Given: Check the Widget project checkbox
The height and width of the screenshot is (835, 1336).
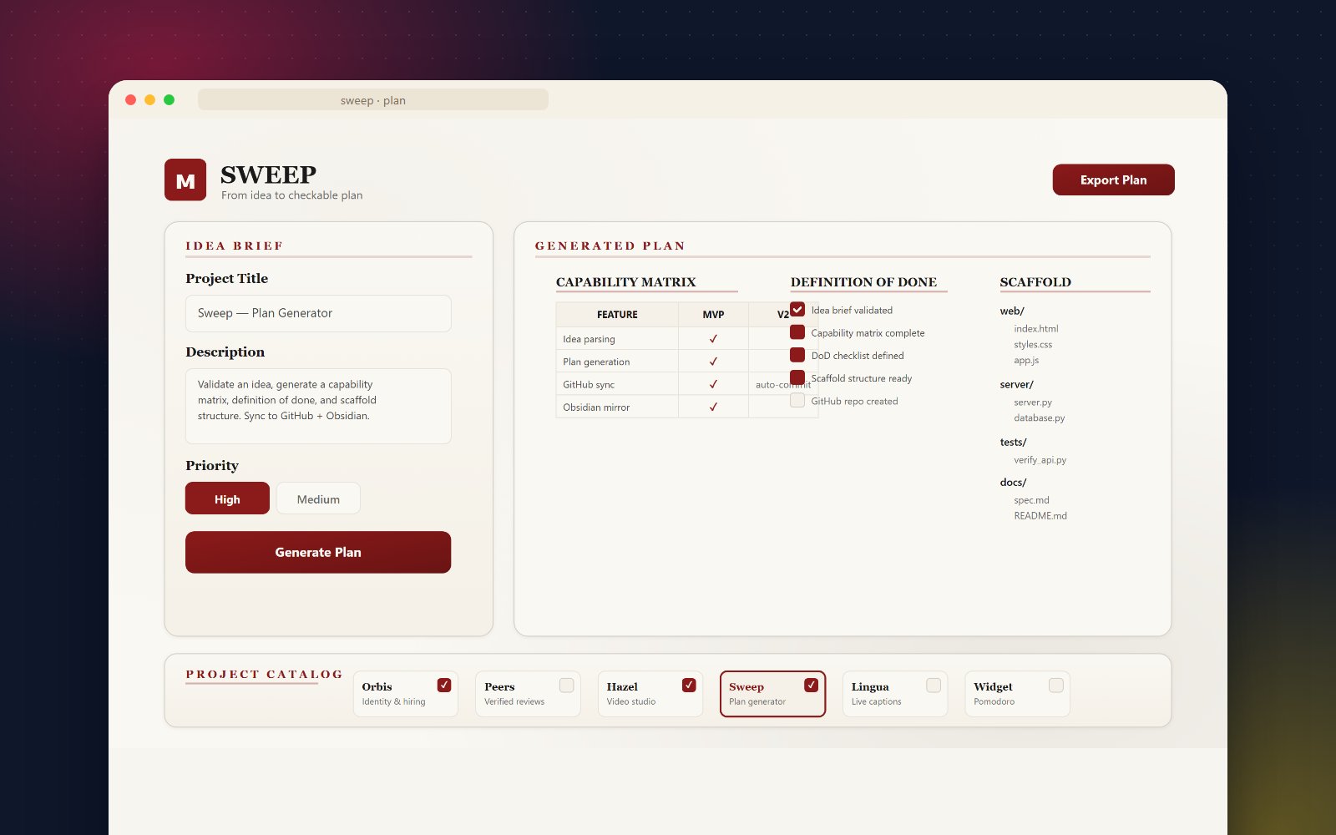Looking at the screenshot, I should [1055, 685].
